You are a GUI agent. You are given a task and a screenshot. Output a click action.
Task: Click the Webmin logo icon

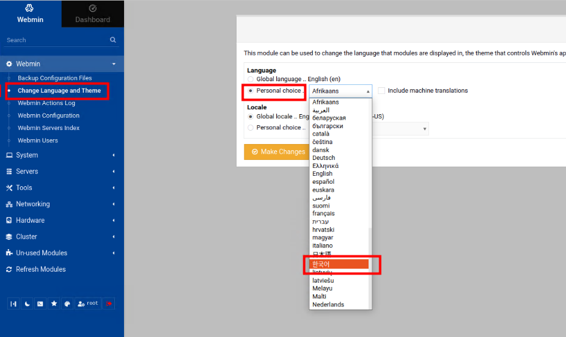coord(29,8)
